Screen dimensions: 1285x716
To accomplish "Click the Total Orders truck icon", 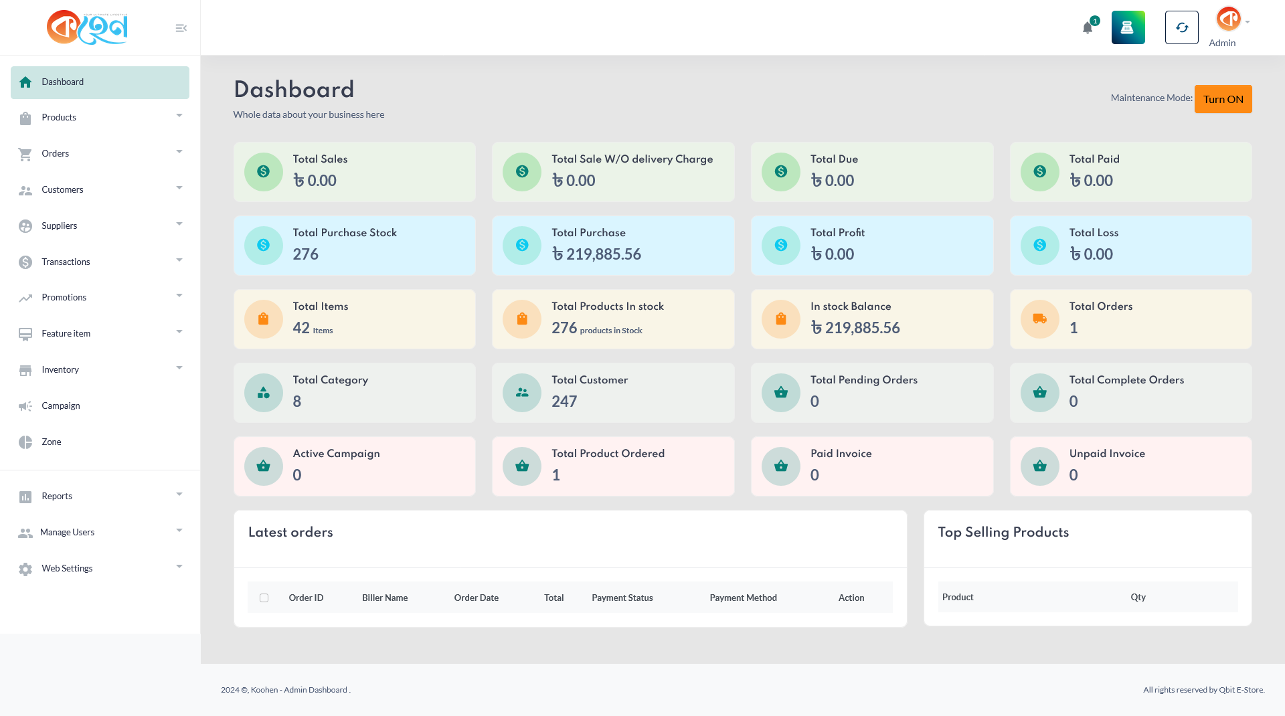I will (x=1039, y=319).
